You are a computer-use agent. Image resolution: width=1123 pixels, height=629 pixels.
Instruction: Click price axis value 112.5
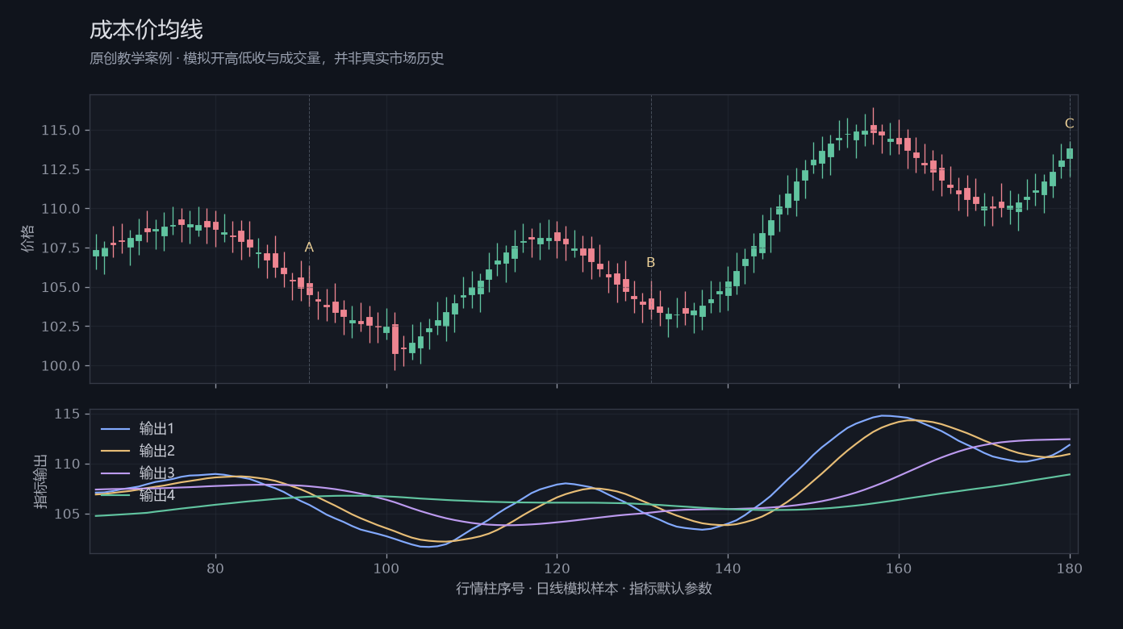61,169
